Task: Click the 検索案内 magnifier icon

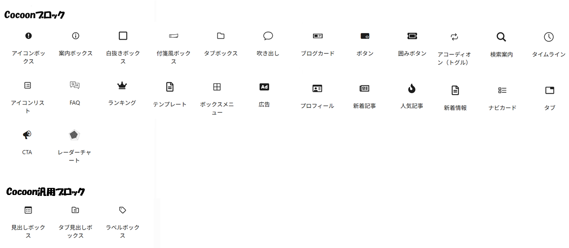Action: pyautogui.click(x=501, y=37)
